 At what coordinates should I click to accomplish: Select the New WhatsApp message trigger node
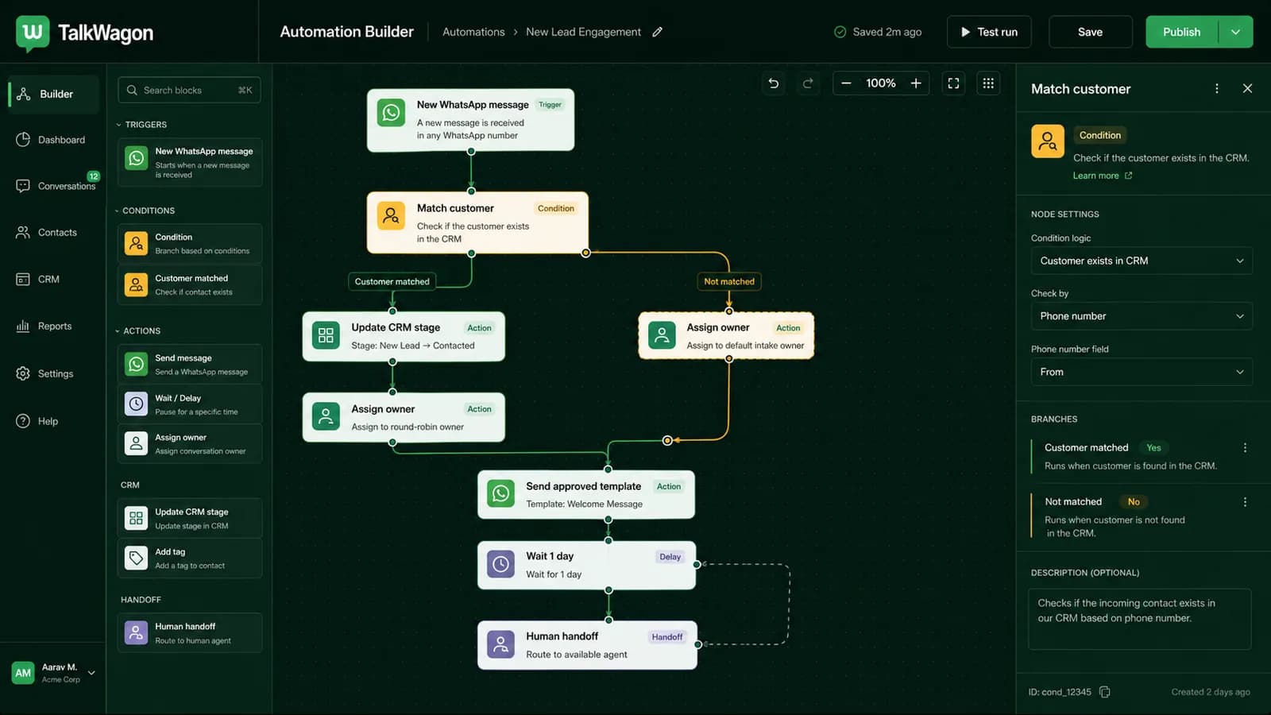(470, 120)
